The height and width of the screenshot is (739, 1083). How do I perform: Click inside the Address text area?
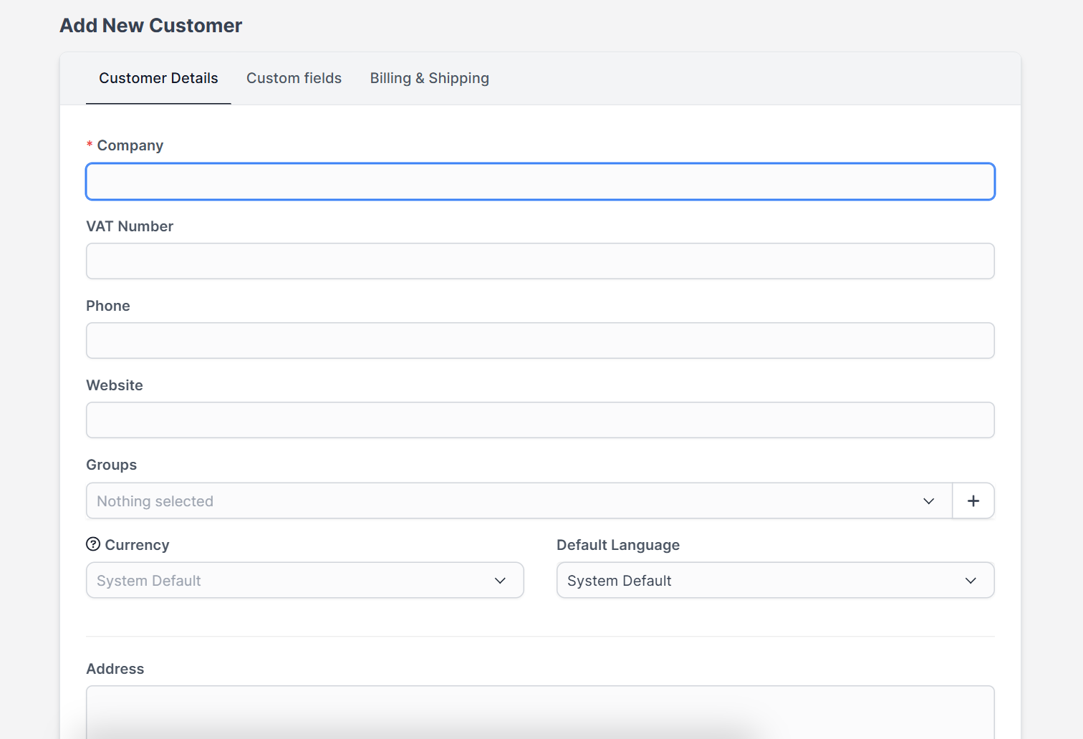(540, 713)
